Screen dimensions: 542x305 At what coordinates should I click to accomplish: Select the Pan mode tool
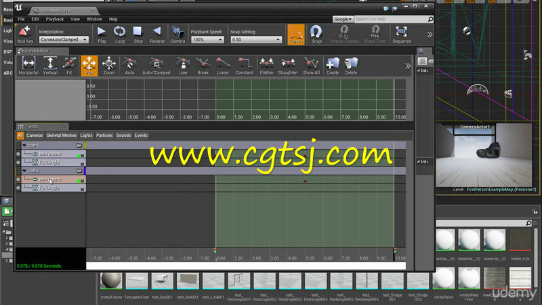(89, 66)
